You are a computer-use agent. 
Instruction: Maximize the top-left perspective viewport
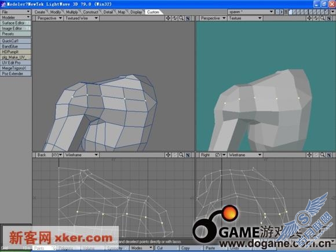pos(188,18)
